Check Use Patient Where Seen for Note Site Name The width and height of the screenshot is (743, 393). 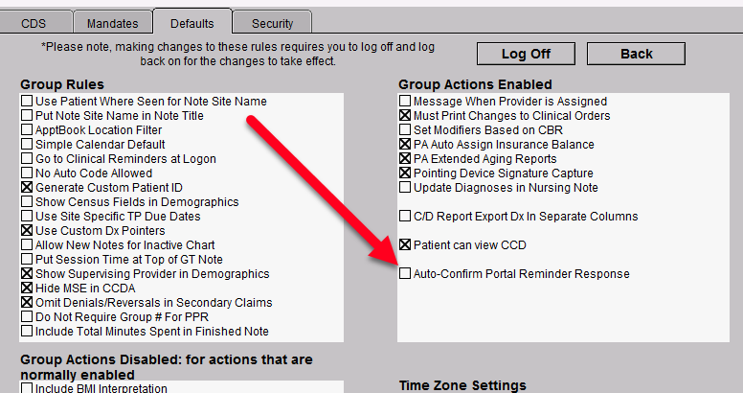point(28,102)
